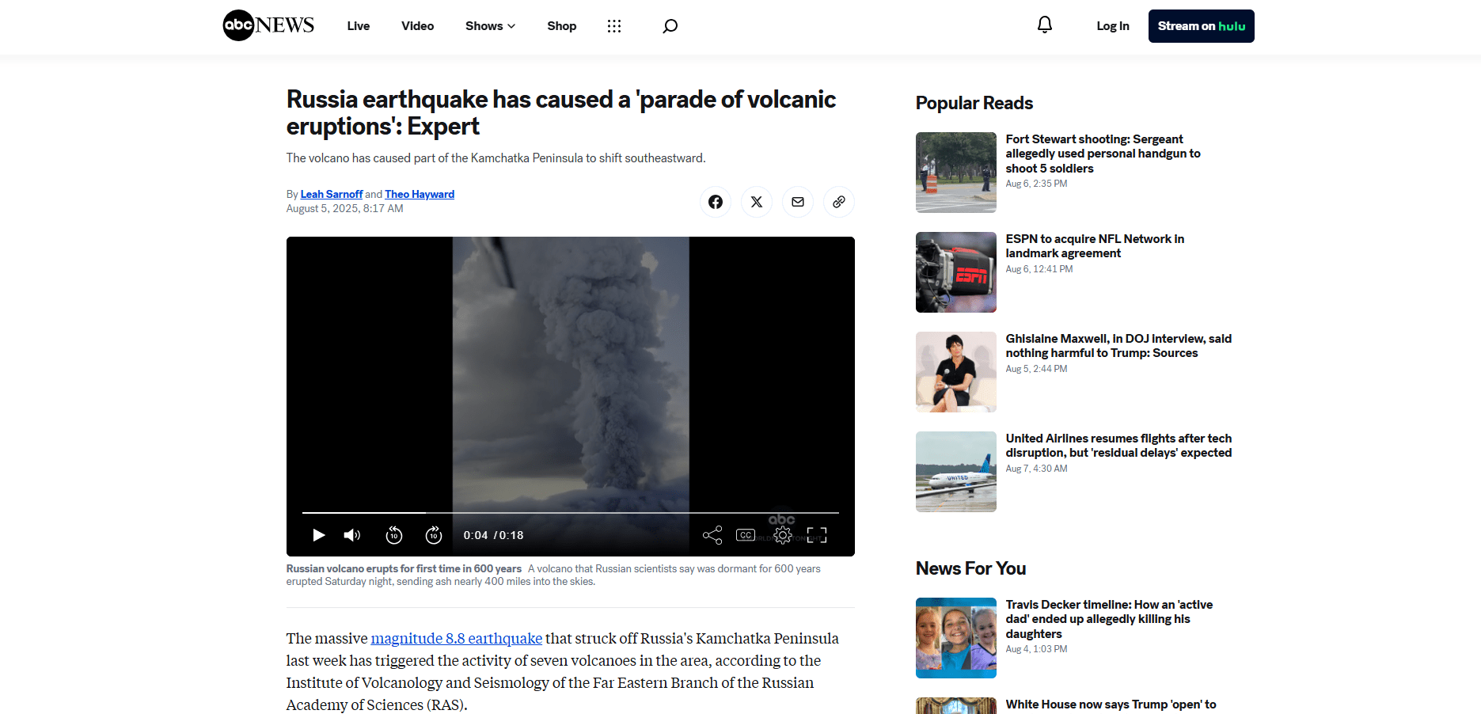Image resolution: width=1481 pixels, height=714 pixels.
Task: Click the ABC News logo
Action: click(268, 25)
